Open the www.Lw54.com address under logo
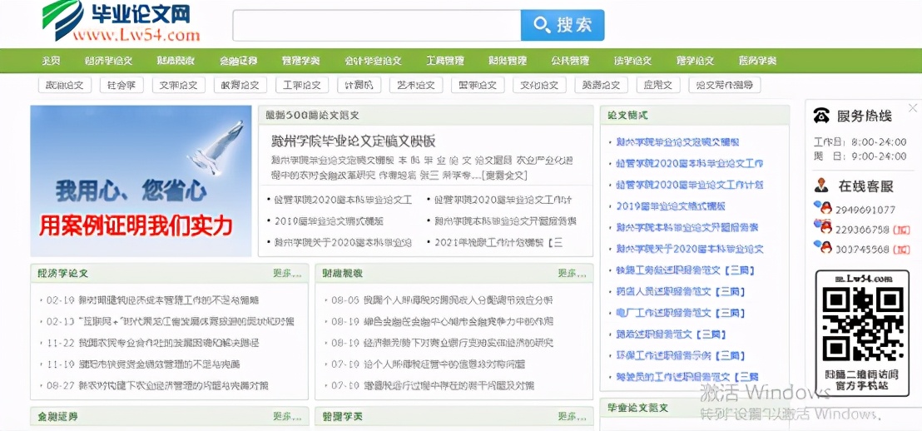The height and width of the screenshot is (431, 922). pyautogui.click(x=136, y=36)
